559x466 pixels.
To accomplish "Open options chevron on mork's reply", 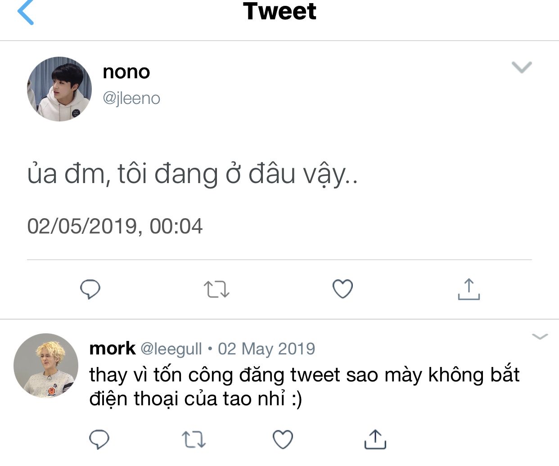I will click(540, 336).
